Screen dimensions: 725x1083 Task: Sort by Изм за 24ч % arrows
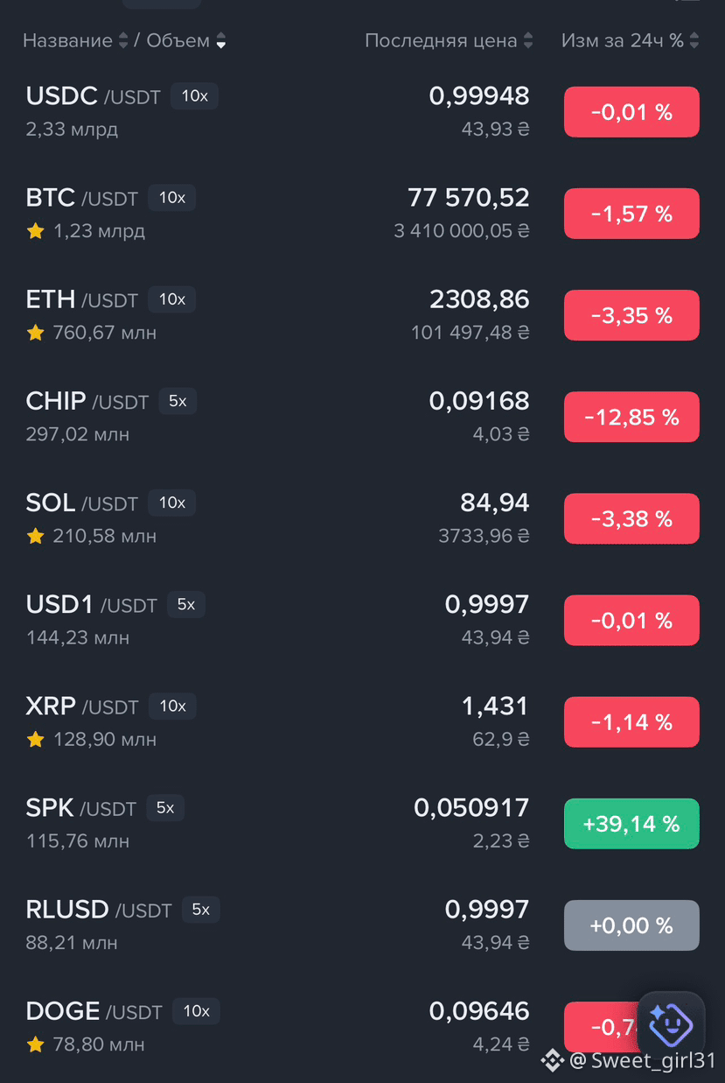[694, 40]
